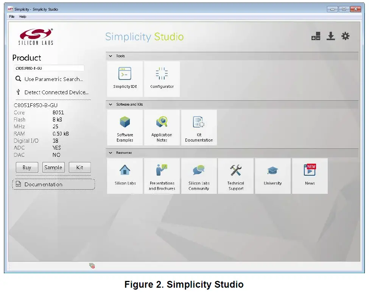Collapse the Tools section

[111, 56]
